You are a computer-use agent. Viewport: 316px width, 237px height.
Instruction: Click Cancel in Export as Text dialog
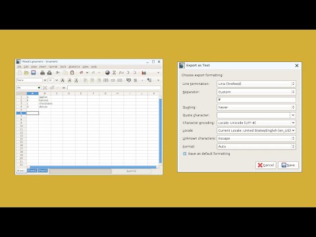(x=266, y=165)
